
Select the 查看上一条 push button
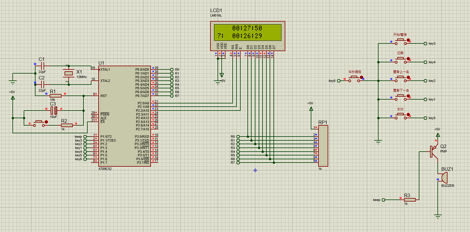coord(401,79)
